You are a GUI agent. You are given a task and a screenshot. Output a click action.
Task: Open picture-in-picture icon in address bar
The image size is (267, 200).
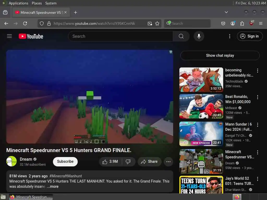(150, 23)
